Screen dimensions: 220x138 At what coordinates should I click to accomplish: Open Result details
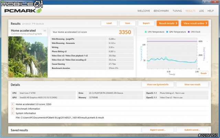(167, 23)
